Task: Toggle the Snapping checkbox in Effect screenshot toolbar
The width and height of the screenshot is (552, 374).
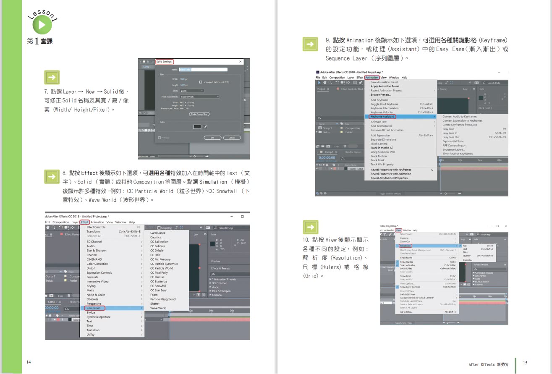Action: (x=159, y=228)
